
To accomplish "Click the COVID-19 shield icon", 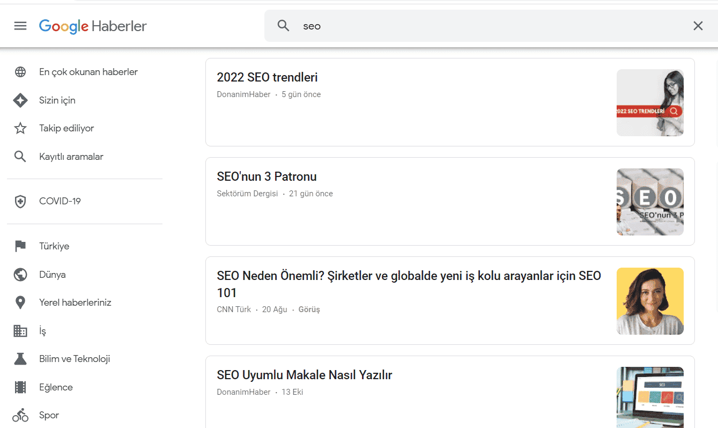I will (x=20, y=202).
